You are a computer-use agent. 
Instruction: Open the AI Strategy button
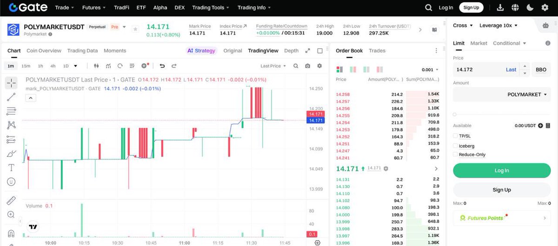(201, 51)
